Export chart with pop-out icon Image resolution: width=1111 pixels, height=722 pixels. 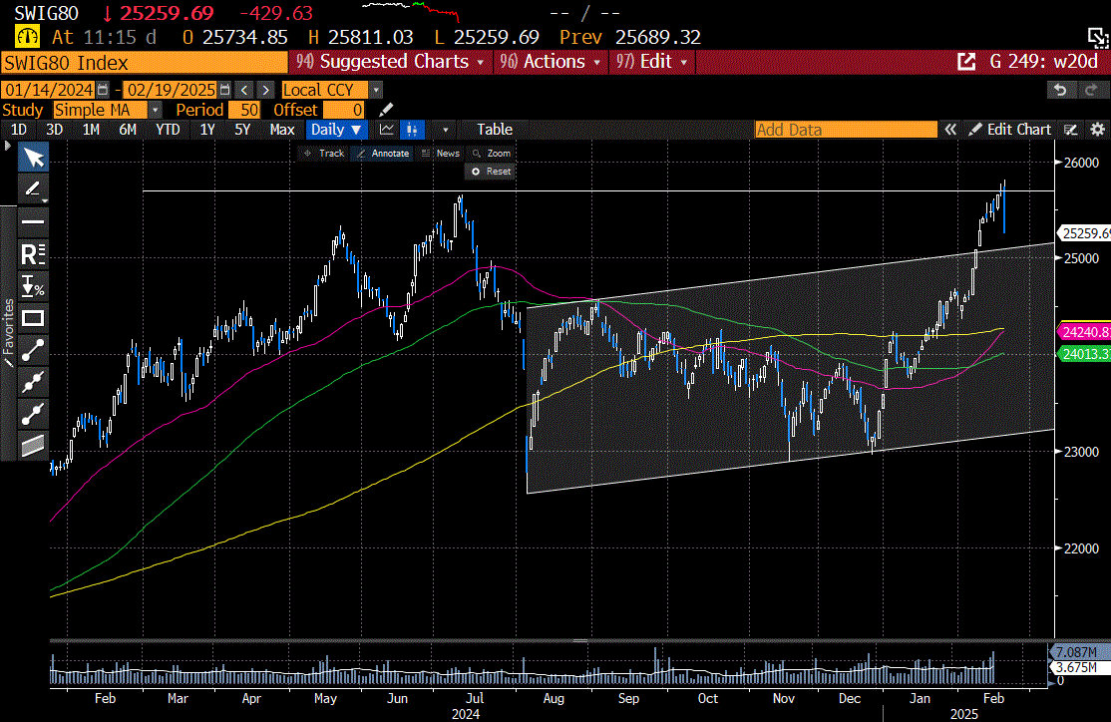(966, 62)
